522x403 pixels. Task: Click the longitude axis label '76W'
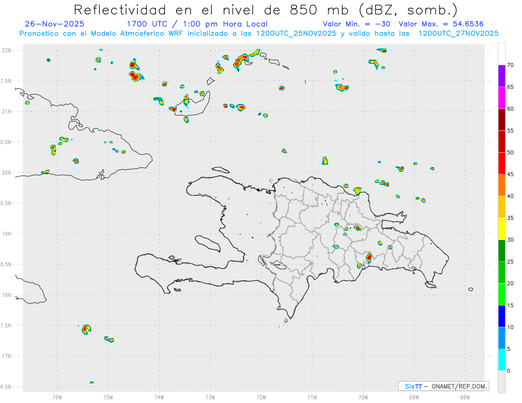click(57, 397)
